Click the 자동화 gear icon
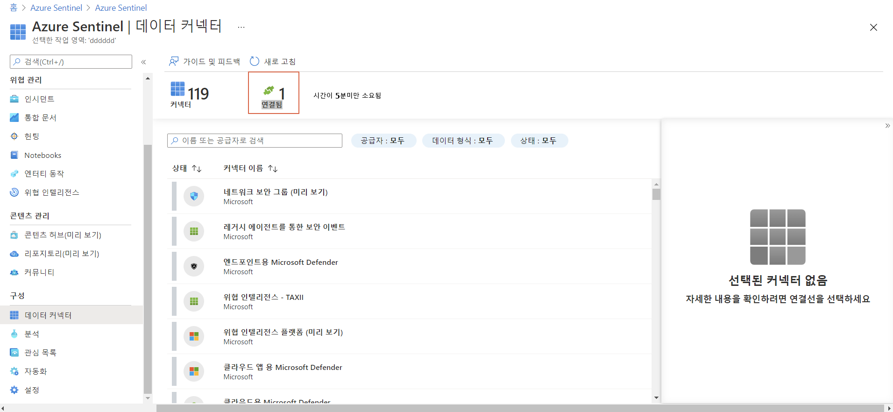 click(14, 371)
